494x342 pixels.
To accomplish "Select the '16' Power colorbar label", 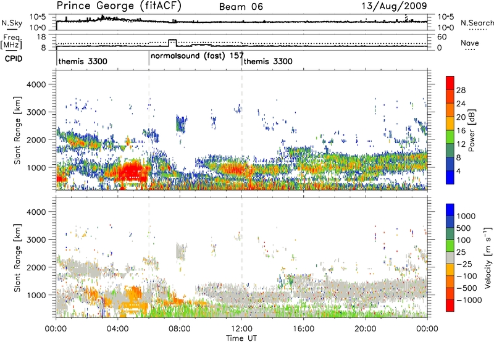I will point(461,131).
